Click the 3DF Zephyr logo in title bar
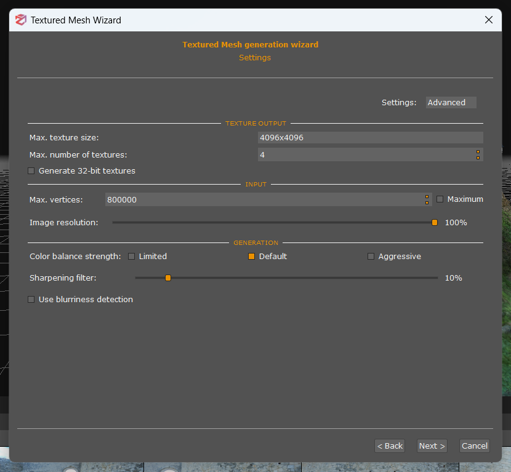The image size is (511, 472). [21, 20]
